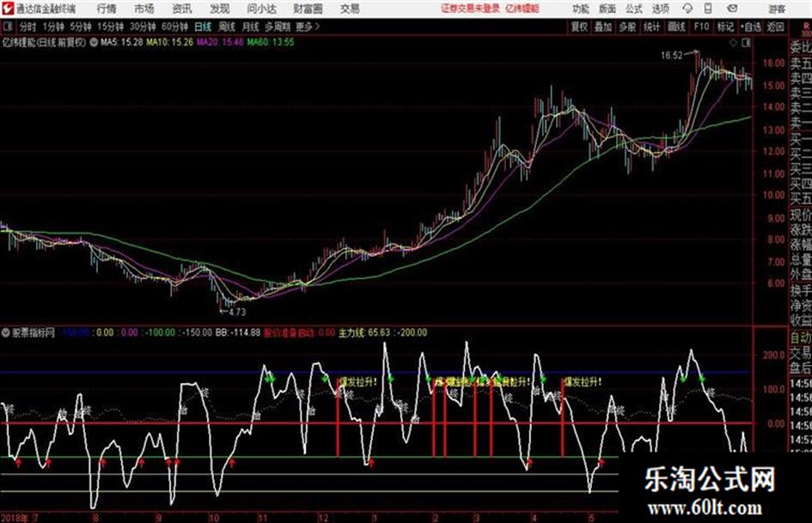The width and height of the screenshot is (812, 523).
Task: Select the 周线 weekly period tab
Action: 227,27
